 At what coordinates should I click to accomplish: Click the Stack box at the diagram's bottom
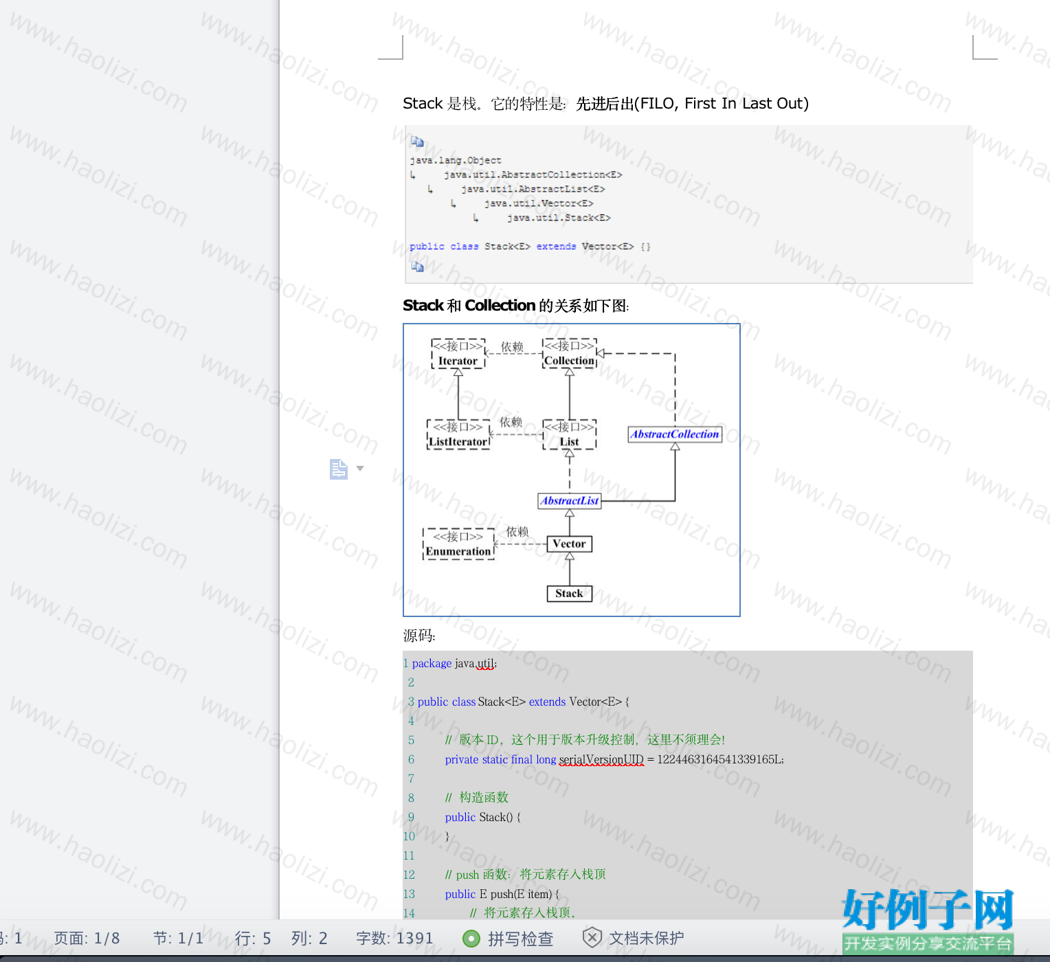coord(569,594)
